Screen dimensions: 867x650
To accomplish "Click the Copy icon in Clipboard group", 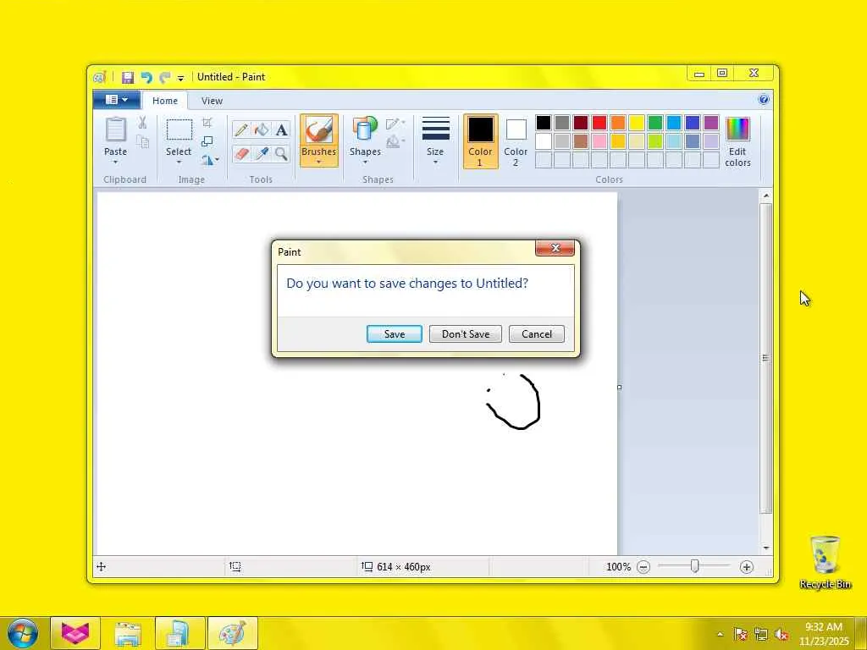I will (142, 141).
